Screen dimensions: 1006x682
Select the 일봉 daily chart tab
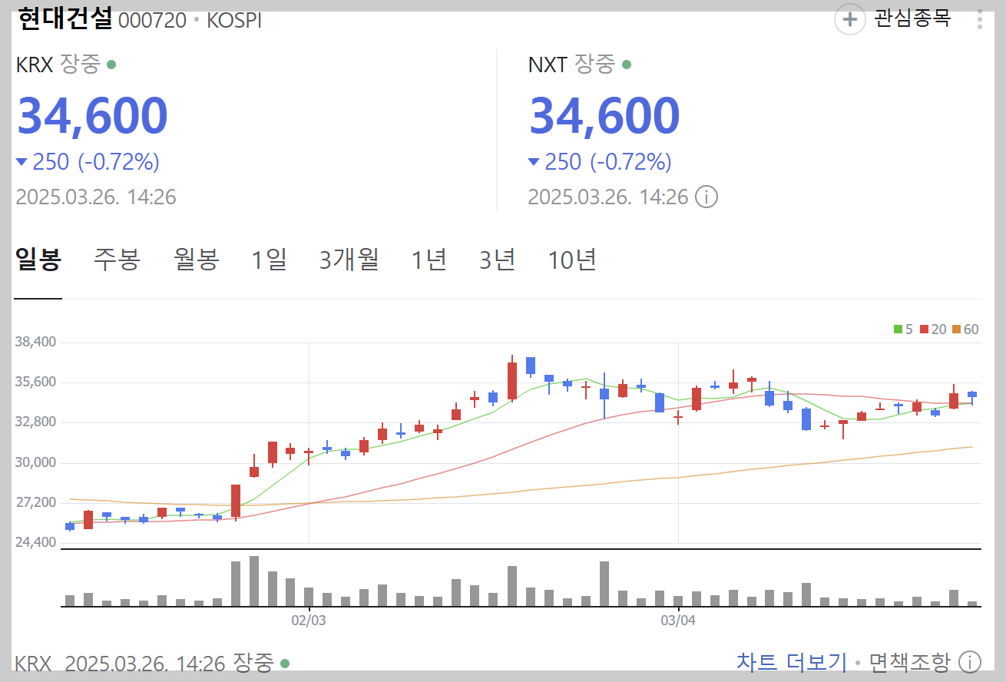coord(38,260)
